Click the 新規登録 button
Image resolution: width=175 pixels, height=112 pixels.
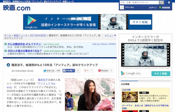click(x=165, y=8)
